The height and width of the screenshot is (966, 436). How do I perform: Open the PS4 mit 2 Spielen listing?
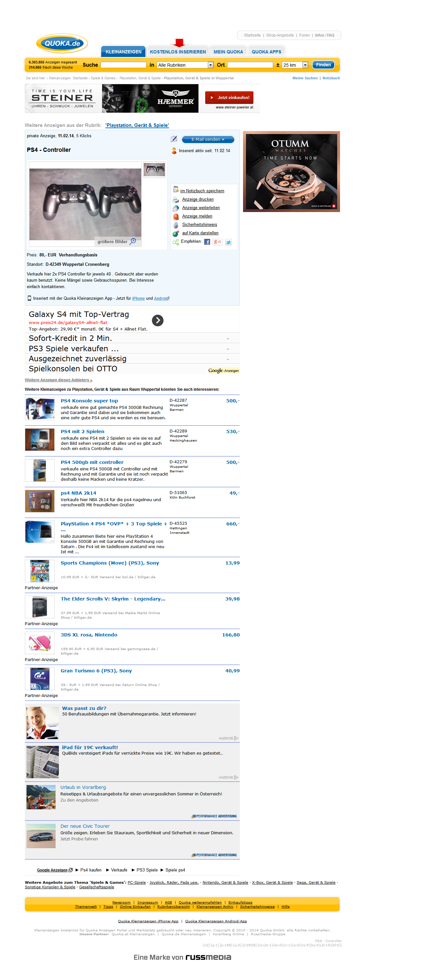coord(82,431)
